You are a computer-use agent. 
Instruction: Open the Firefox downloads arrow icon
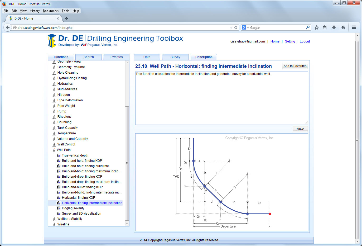click(x=334, y=27)
